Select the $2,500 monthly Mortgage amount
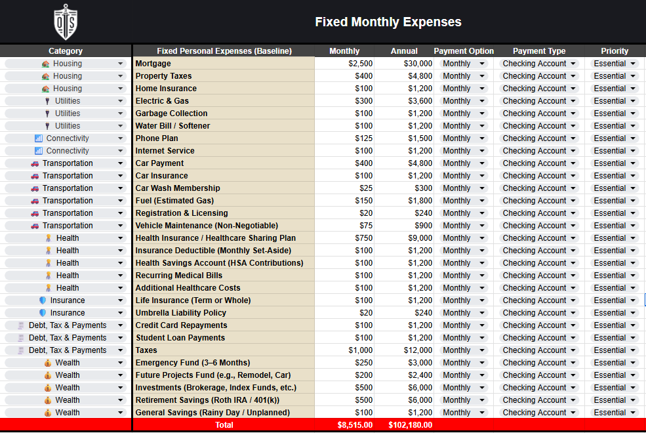 [344, 64]
